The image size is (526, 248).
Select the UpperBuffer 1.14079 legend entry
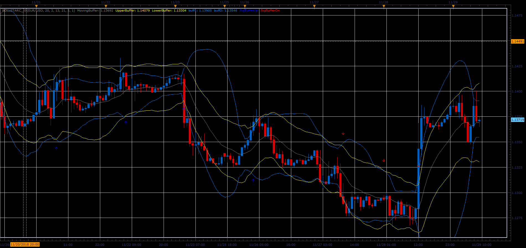pyautogui.click(x=133, y=10)
